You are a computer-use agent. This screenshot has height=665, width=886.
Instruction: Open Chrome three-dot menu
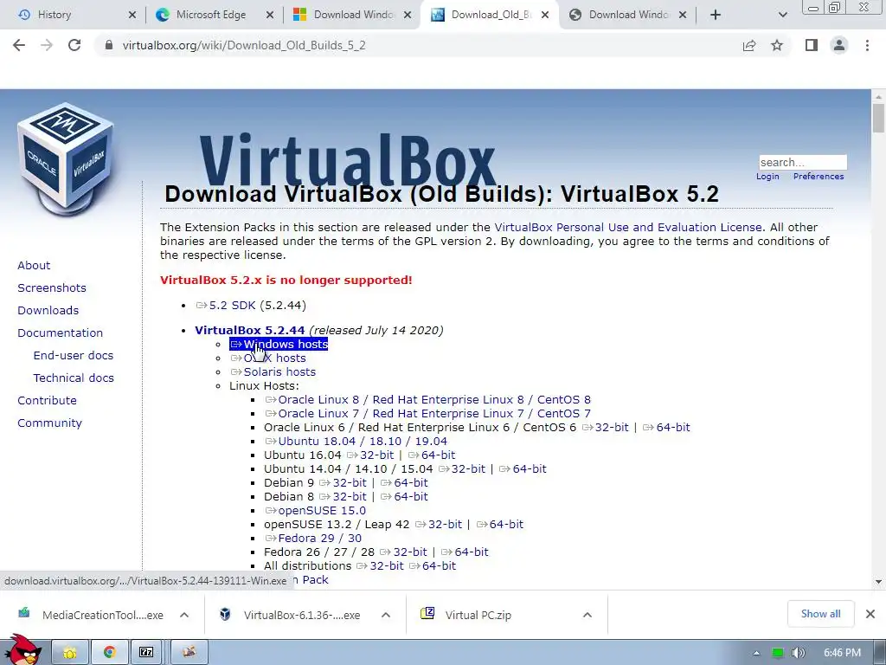pyautogui.click(x=867, y=45)
